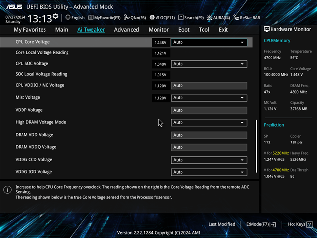
Task: Click the SP 112 prediction value
Action: tap(267, 143)
